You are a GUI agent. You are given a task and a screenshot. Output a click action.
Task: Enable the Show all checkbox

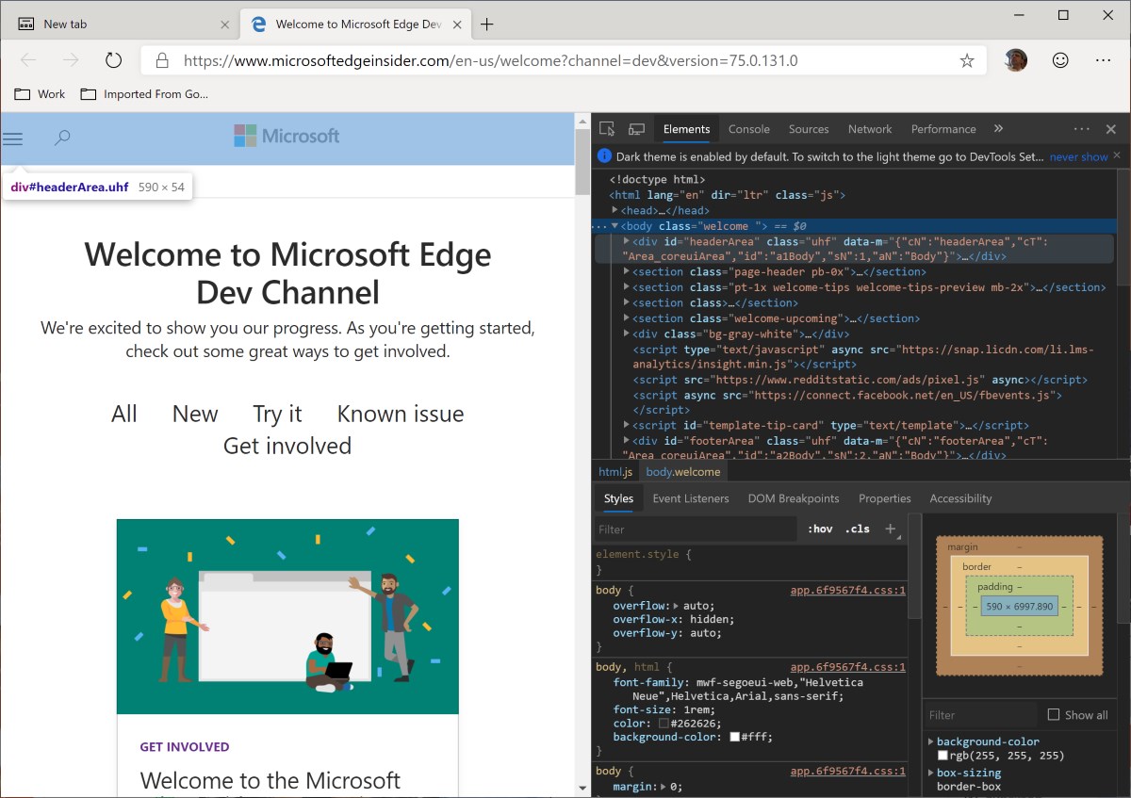pos(1054,715)
